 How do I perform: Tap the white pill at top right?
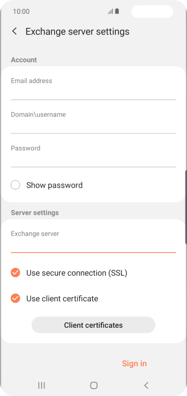pyautogui.click(x=152, y=11)
